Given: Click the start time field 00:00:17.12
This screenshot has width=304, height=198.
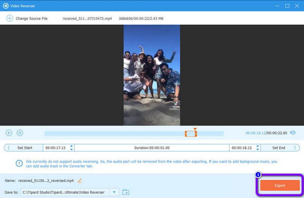Looking at the screenshot, I should click(56, 148).
